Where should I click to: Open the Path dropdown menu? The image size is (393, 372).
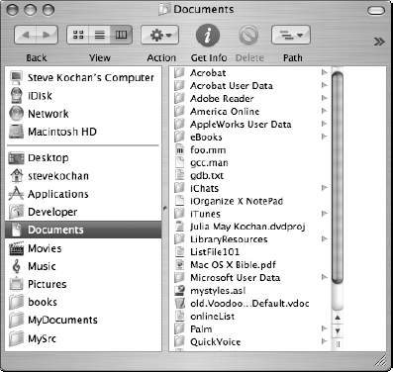291,35
